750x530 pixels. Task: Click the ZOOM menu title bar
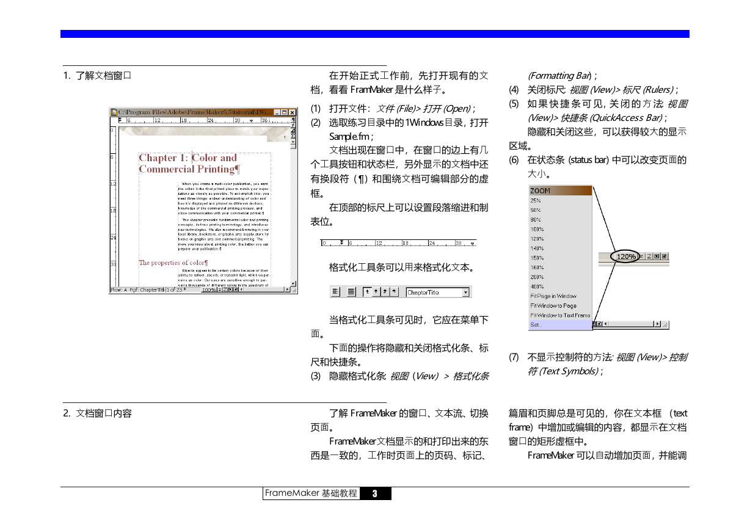[561, 191]
